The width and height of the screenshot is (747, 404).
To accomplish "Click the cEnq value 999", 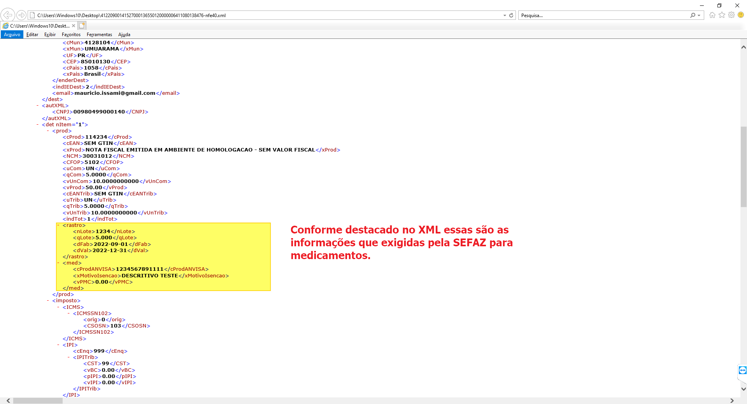I will (x=99, y=351).
